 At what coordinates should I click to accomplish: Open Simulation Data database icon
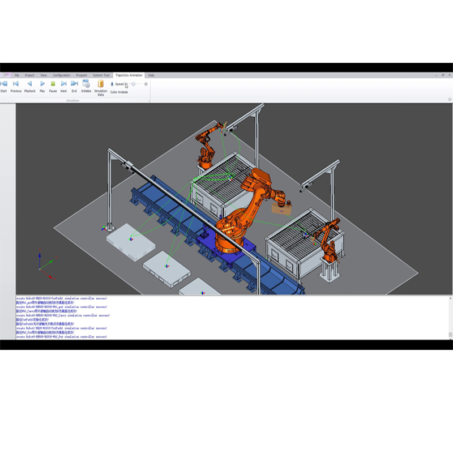(x=101, y=88)
